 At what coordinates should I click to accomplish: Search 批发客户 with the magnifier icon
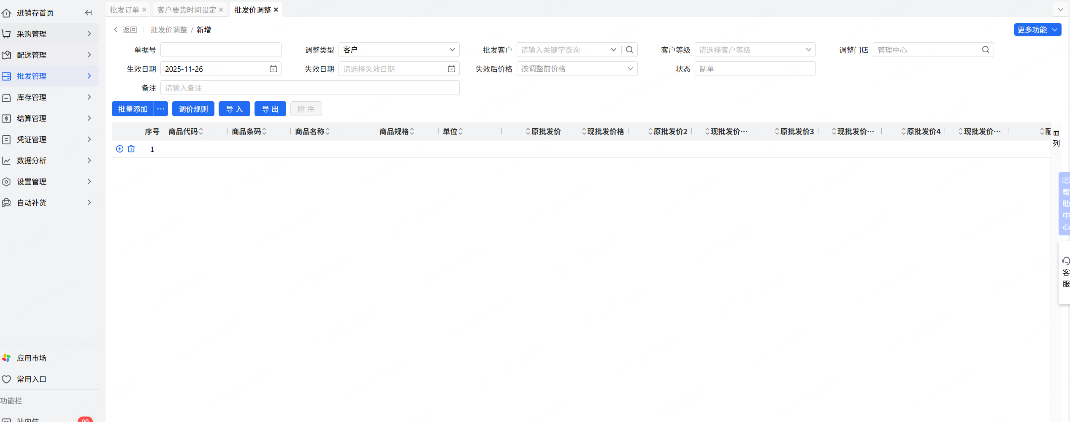pyautogui.click(x=629, y=50)
